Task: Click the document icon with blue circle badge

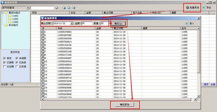Action: coord(64,8)
